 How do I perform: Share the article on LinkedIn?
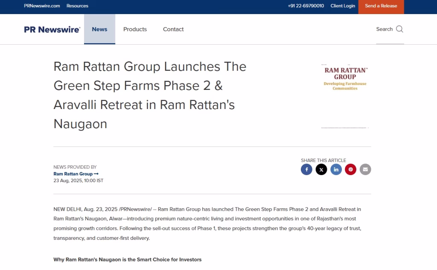tap(336, 169)
